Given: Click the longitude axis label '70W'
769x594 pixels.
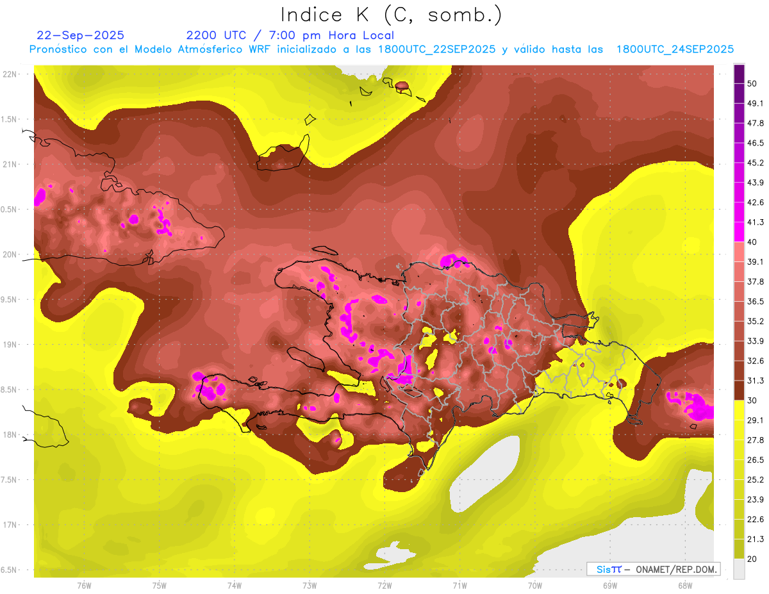Looking at the screenshot, I should 535,586.
